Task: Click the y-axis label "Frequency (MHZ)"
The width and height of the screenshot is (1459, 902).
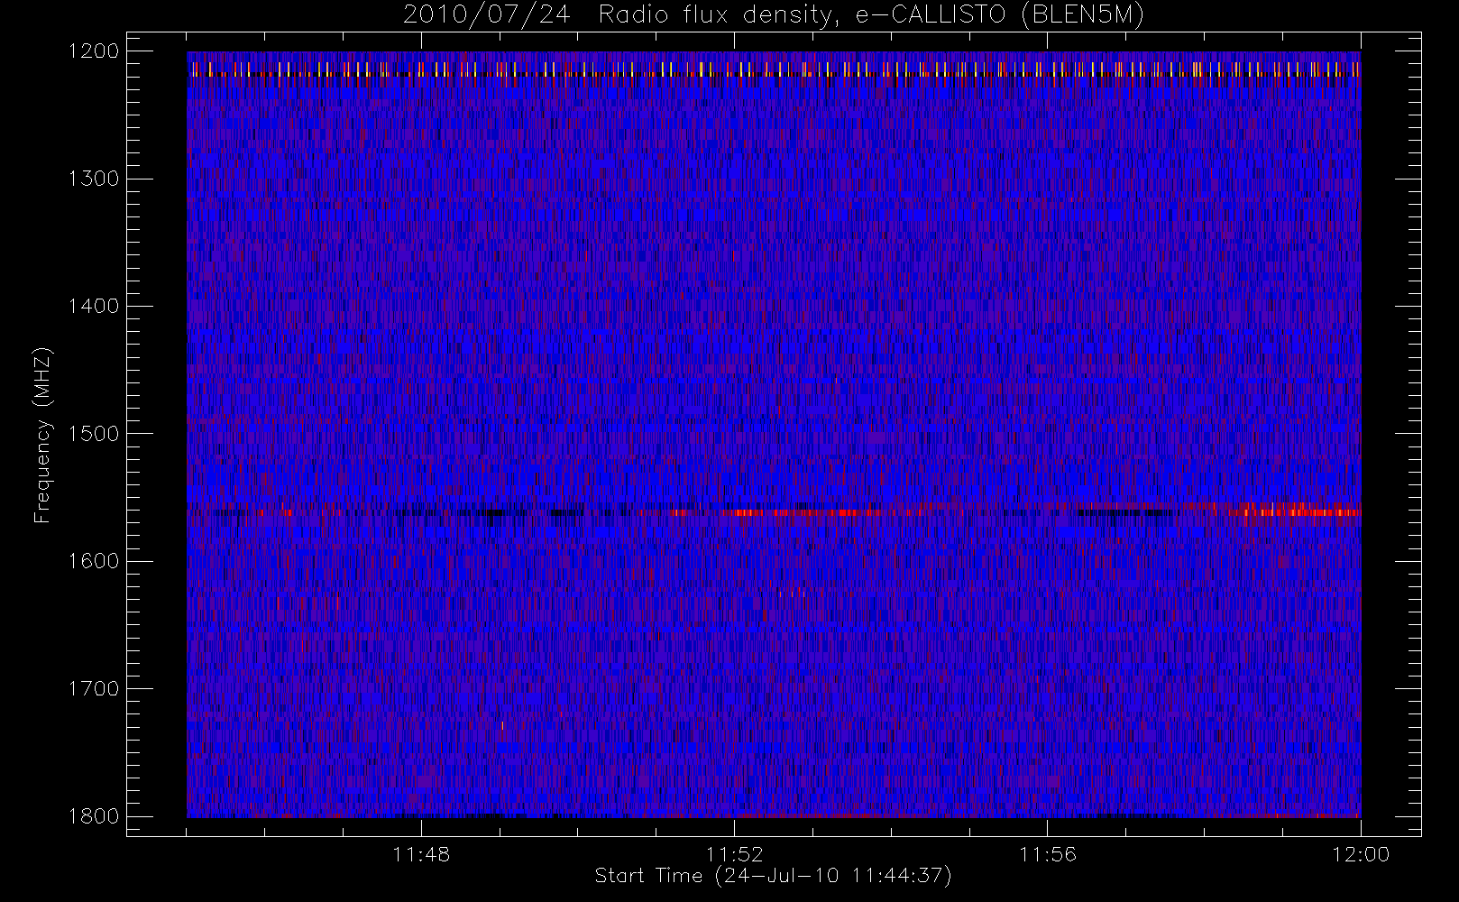Action: tap(41, 435)
